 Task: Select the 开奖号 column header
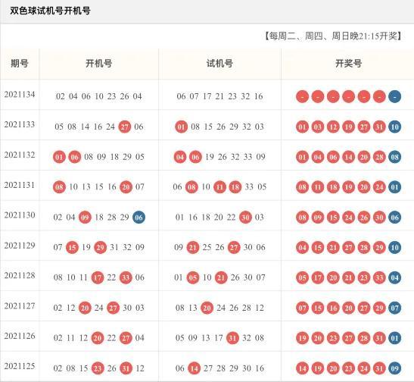348,64
